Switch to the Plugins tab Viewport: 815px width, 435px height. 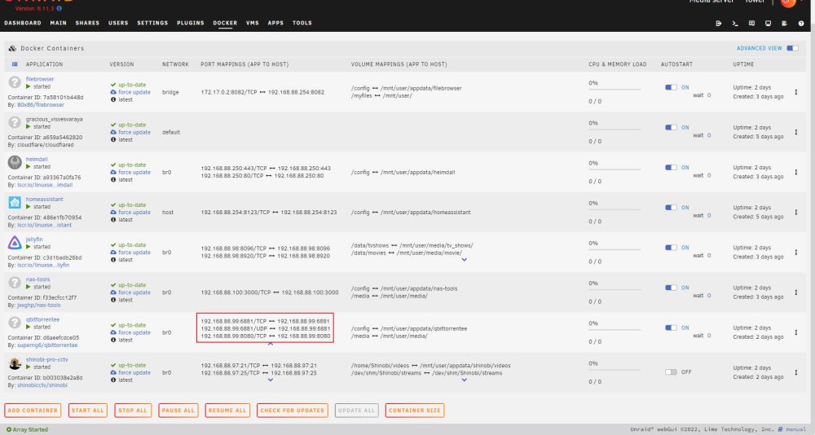[190, 23]
